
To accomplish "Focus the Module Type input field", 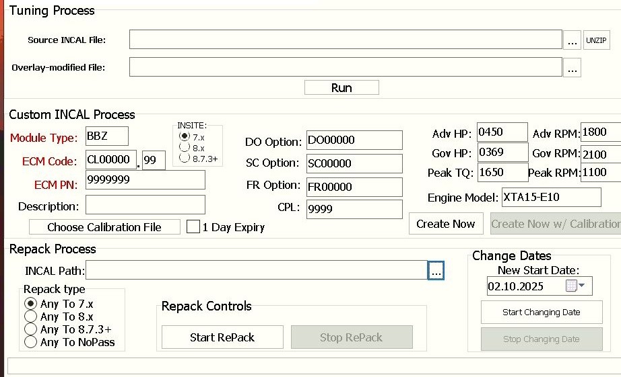I will coord(106,137).
